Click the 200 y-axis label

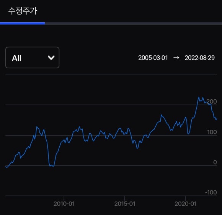click(x=212, y=102)
